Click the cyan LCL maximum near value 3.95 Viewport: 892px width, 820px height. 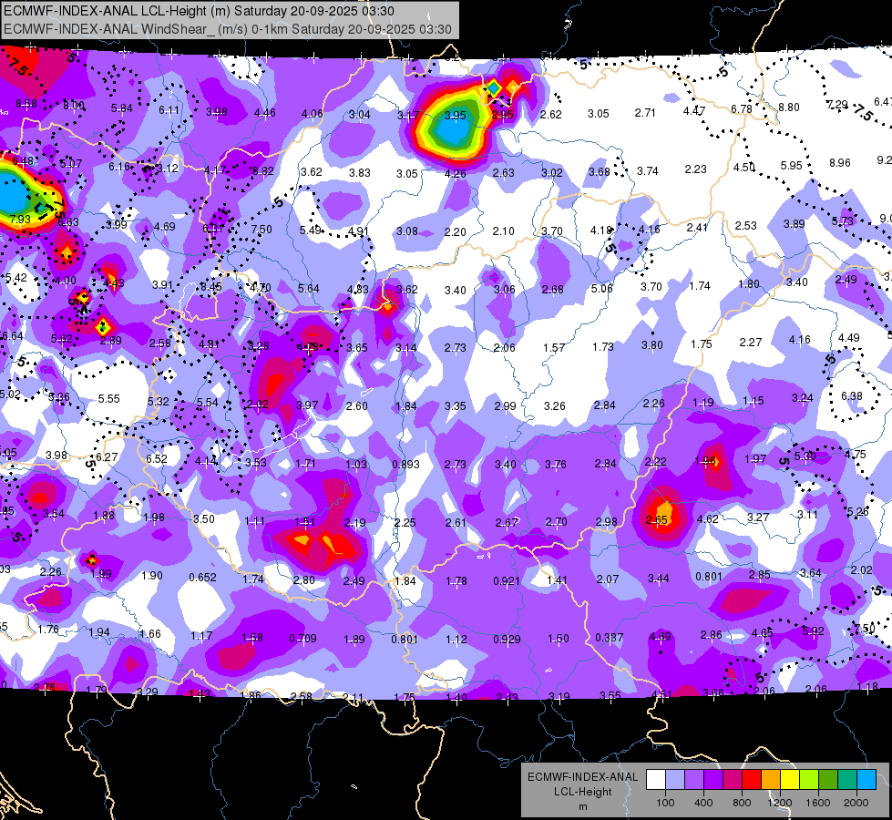(454, 131)
